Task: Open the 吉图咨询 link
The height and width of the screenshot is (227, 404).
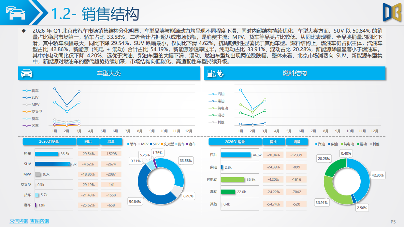Action: click(x=39, y=221)
